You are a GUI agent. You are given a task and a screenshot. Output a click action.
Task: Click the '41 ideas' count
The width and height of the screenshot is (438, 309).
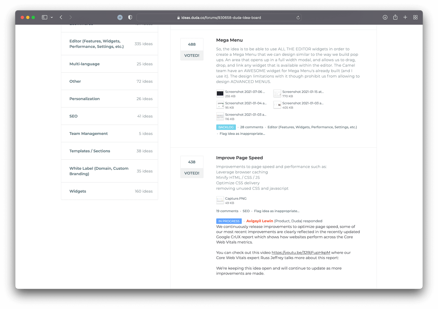tap(145, 116)
